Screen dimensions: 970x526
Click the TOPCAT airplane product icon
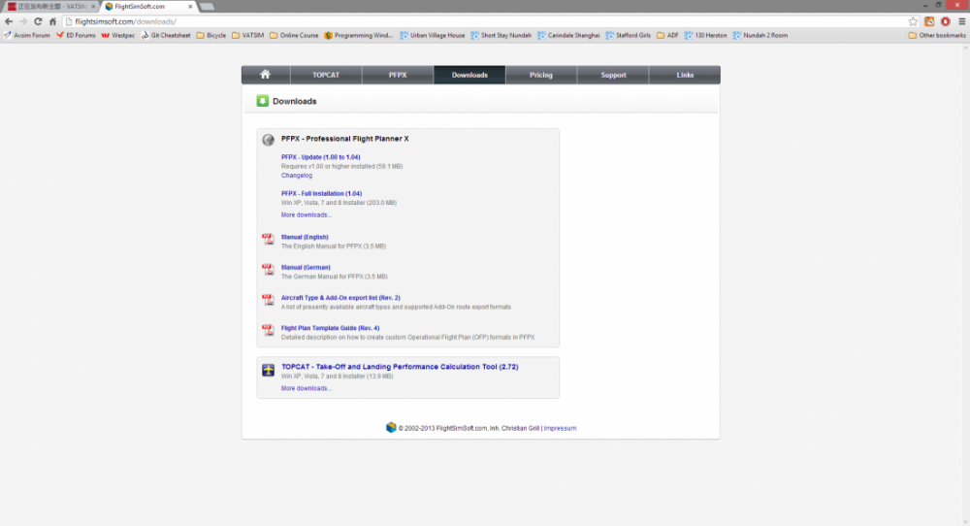[268, 370]
